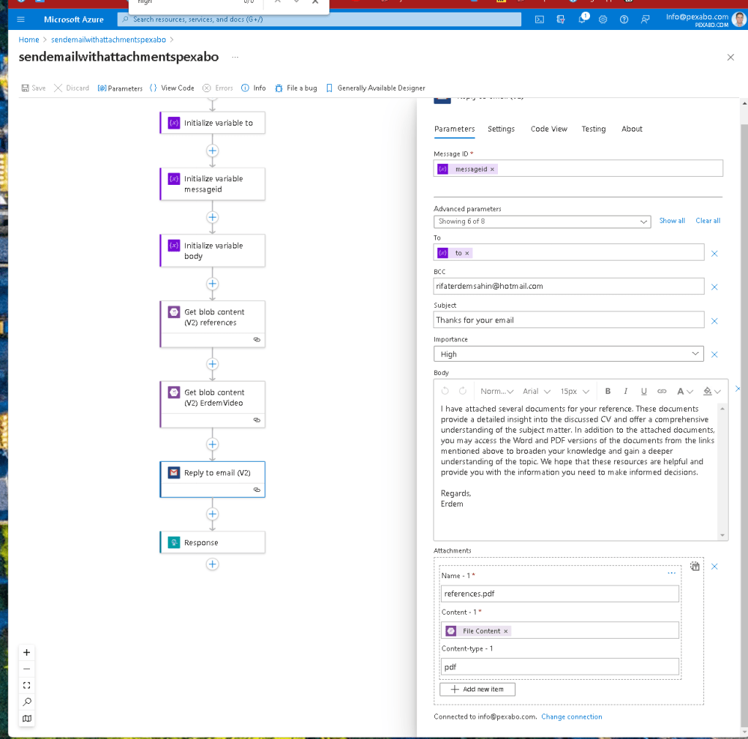Add step below Initialize variable messageid

point(212,217)
